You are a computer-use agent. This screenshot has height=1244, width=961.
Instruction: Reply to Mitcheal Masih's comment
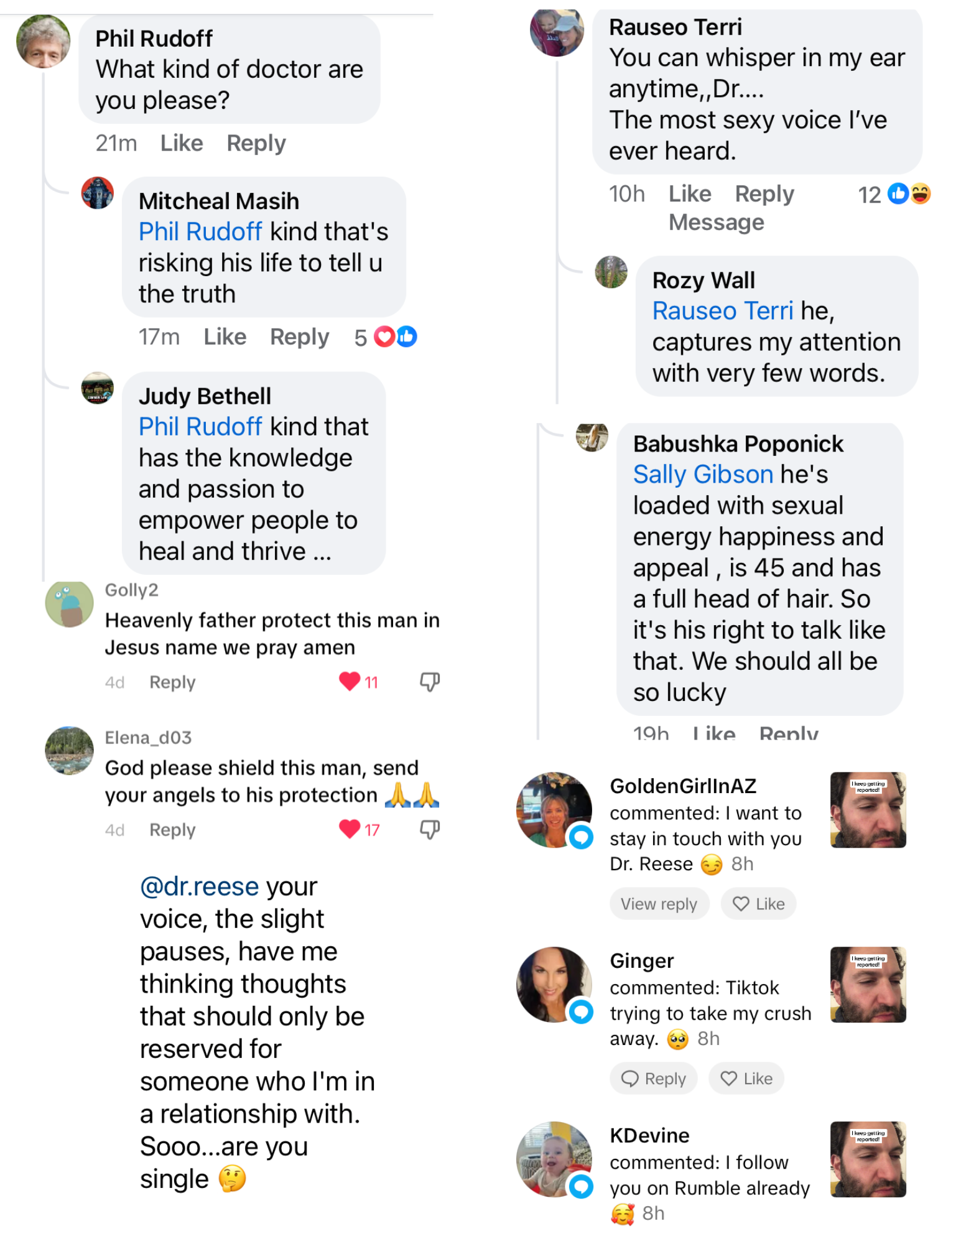(x=299, y=337)
